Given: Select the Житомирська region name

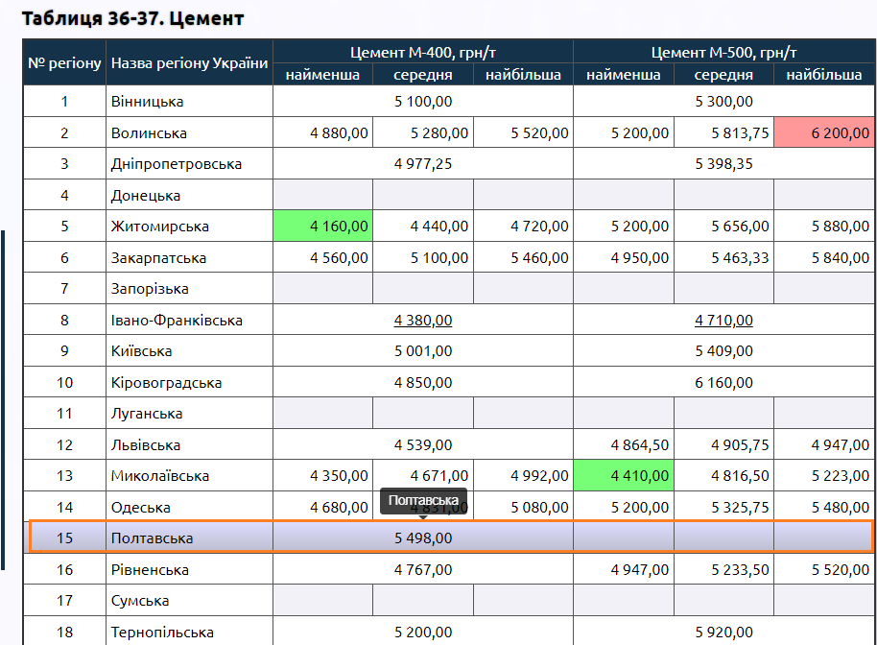Looking at the screenshot, I should 159,227.
